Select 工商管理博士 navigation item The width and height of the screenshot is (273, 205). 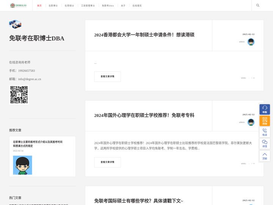(x=88, y=6)
